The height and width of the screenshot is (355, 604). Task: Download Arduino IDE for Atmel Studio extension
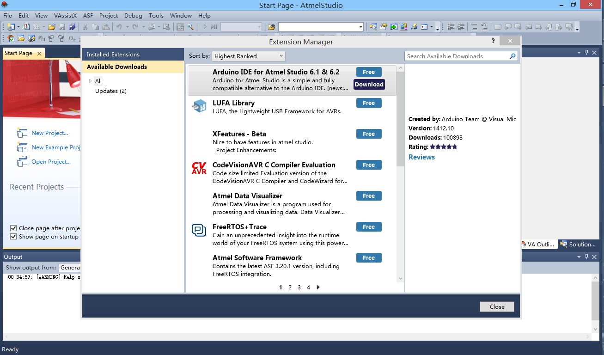click(x=369, y=84)
